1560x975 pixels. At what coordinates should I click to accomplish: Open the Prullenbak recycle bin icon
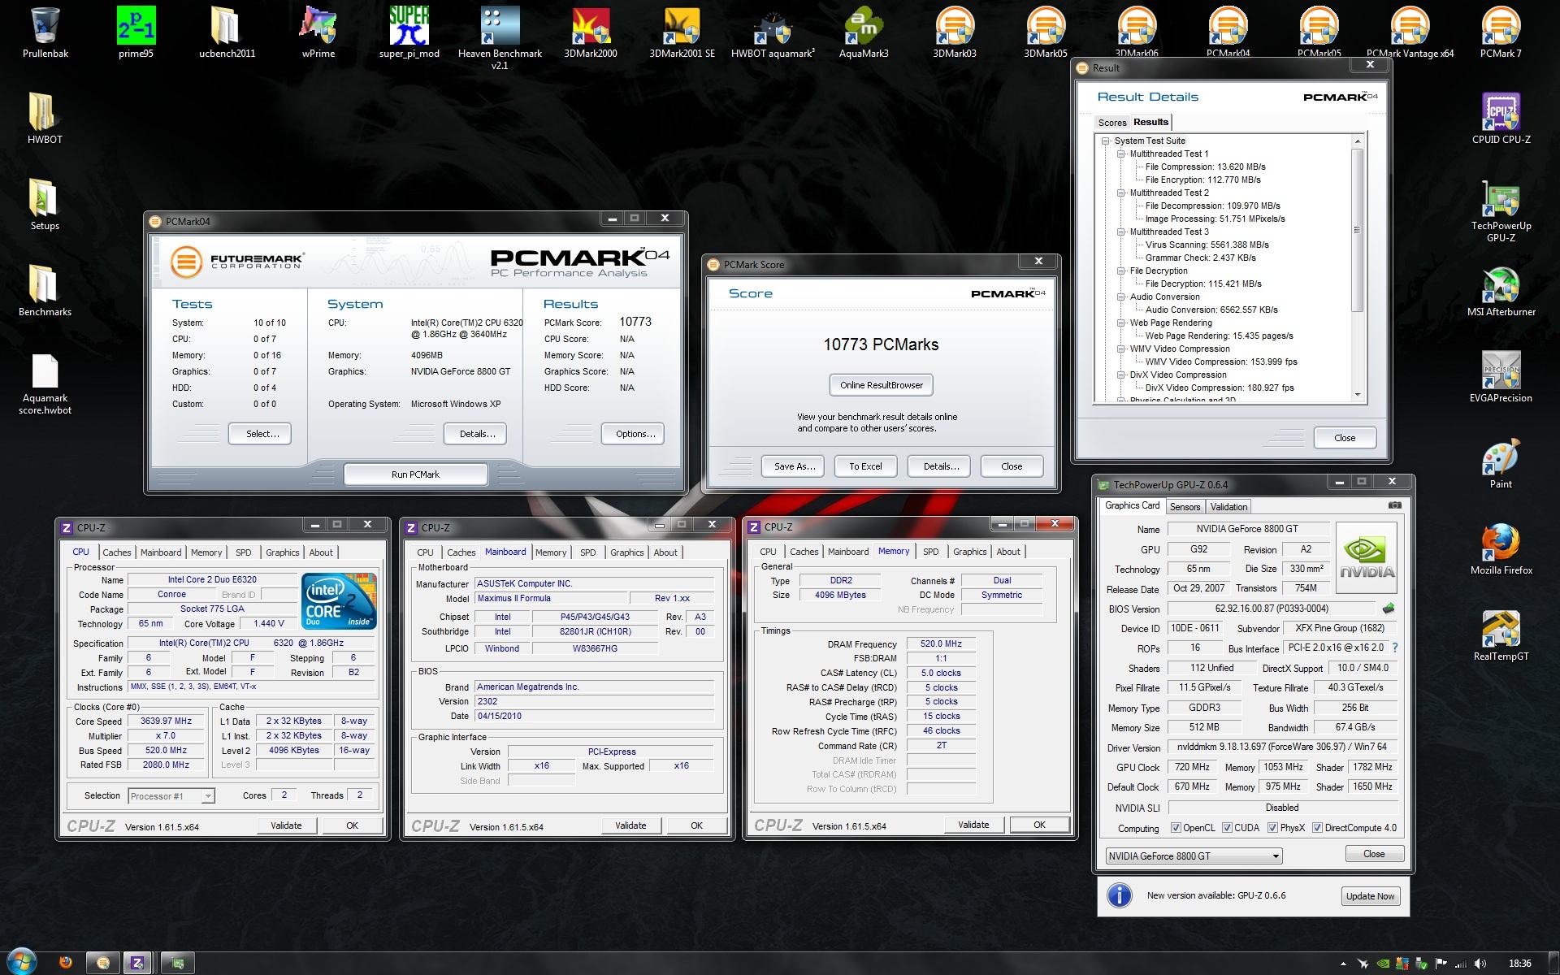[x=45, y=32]
